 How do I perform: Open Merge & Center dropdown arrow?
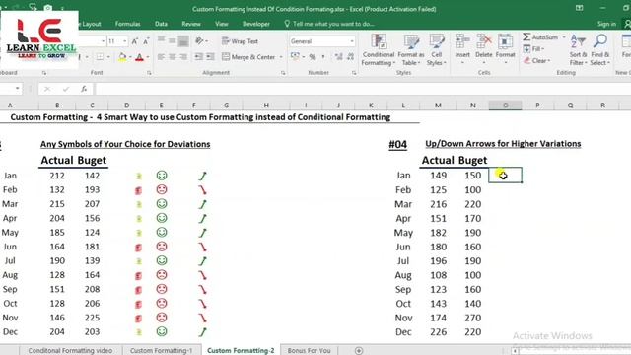pos(281,57)
